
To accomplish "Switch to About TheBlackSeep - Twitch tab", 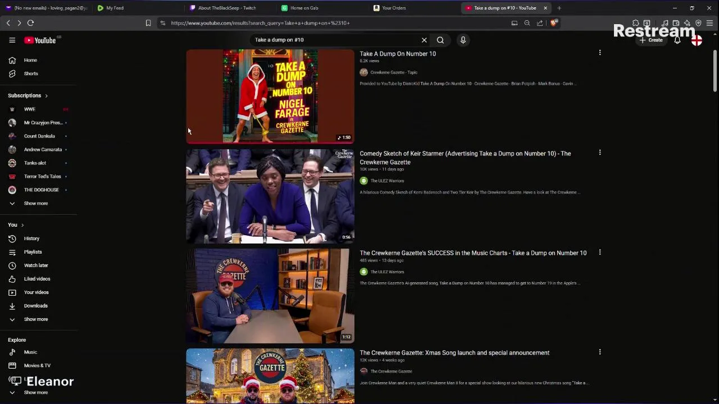I will [x=227, y=8].
